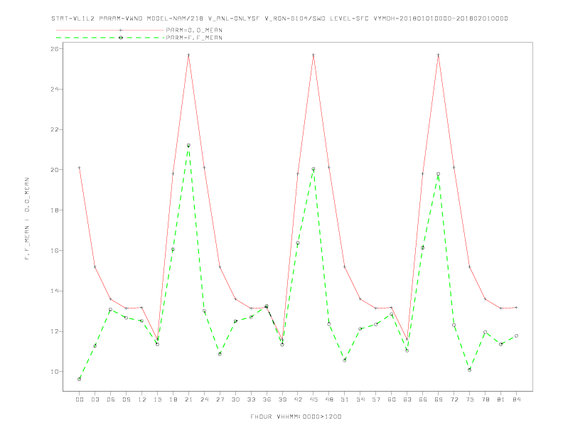
Task: Click x-axis tick label 36
Action: click(x=267, y=399)
